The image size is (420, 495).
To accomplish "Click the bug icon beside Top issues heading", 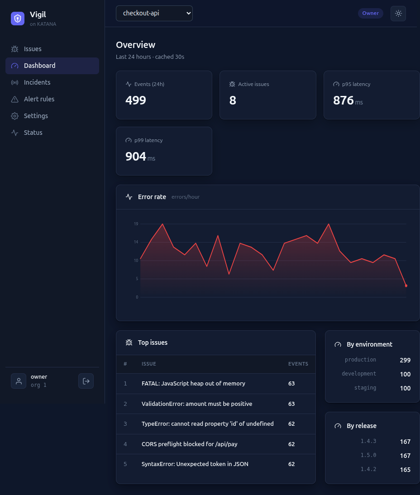I will click(x=129, y=343).
